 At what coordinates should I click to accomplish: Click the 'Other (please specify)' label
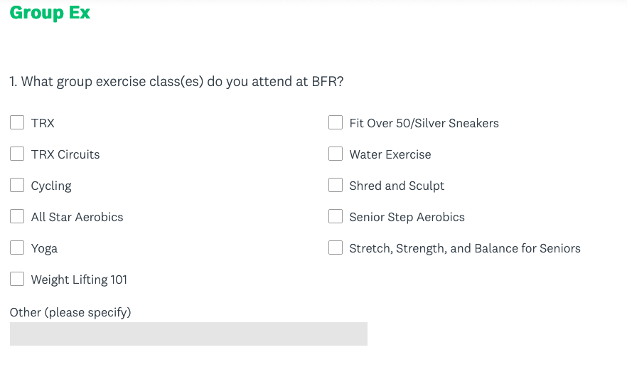(70, 312)
